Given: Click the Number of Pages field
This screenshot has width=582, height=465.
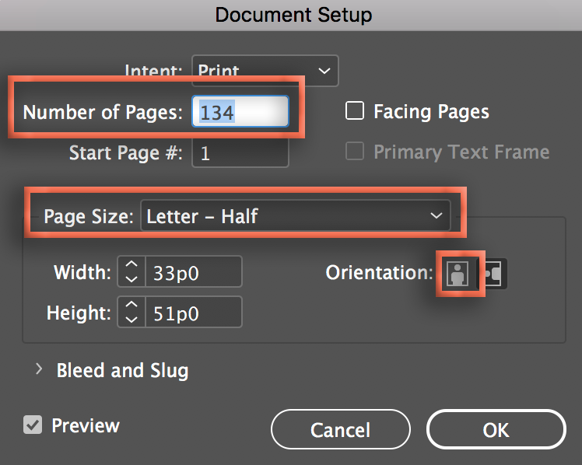Looking at the screenshot, I should [x=241, y=112].
